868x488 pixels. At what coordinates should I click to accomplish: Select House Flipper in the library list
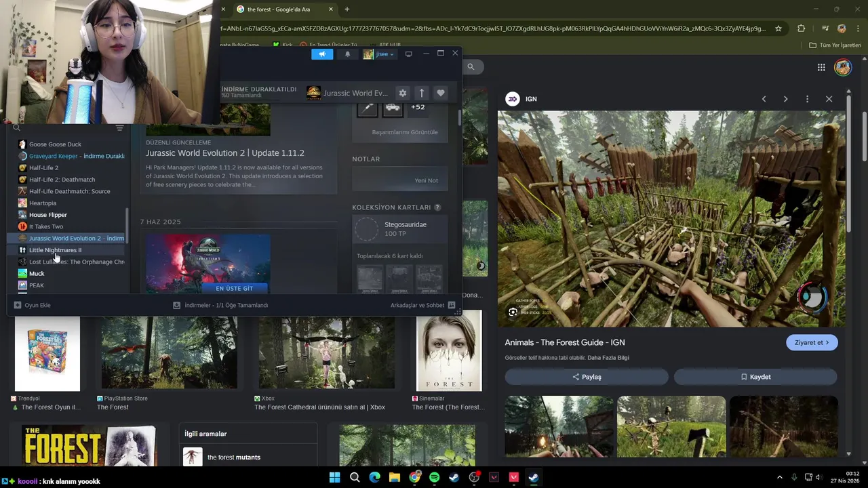click(x=66, y=215)
